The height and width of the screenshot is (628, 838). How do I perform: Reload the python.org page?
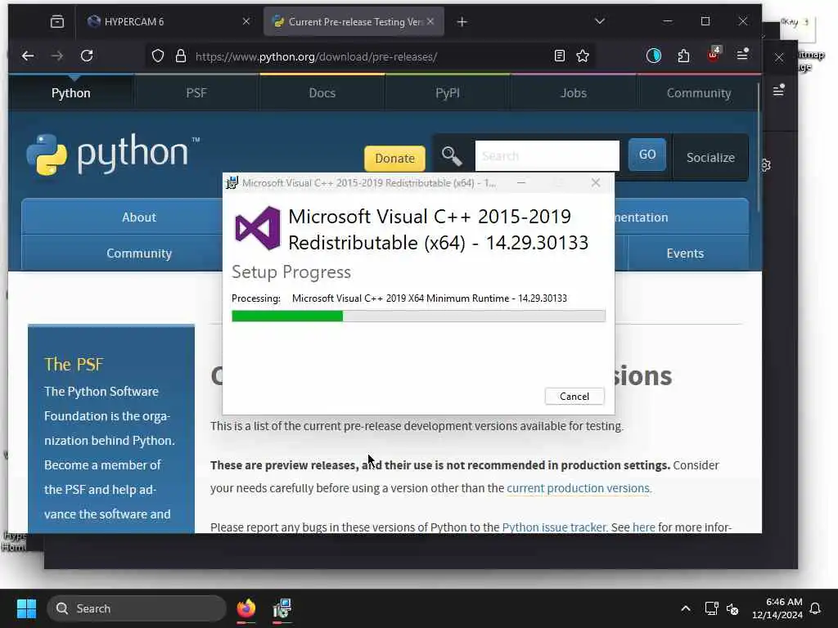point(87,56)
